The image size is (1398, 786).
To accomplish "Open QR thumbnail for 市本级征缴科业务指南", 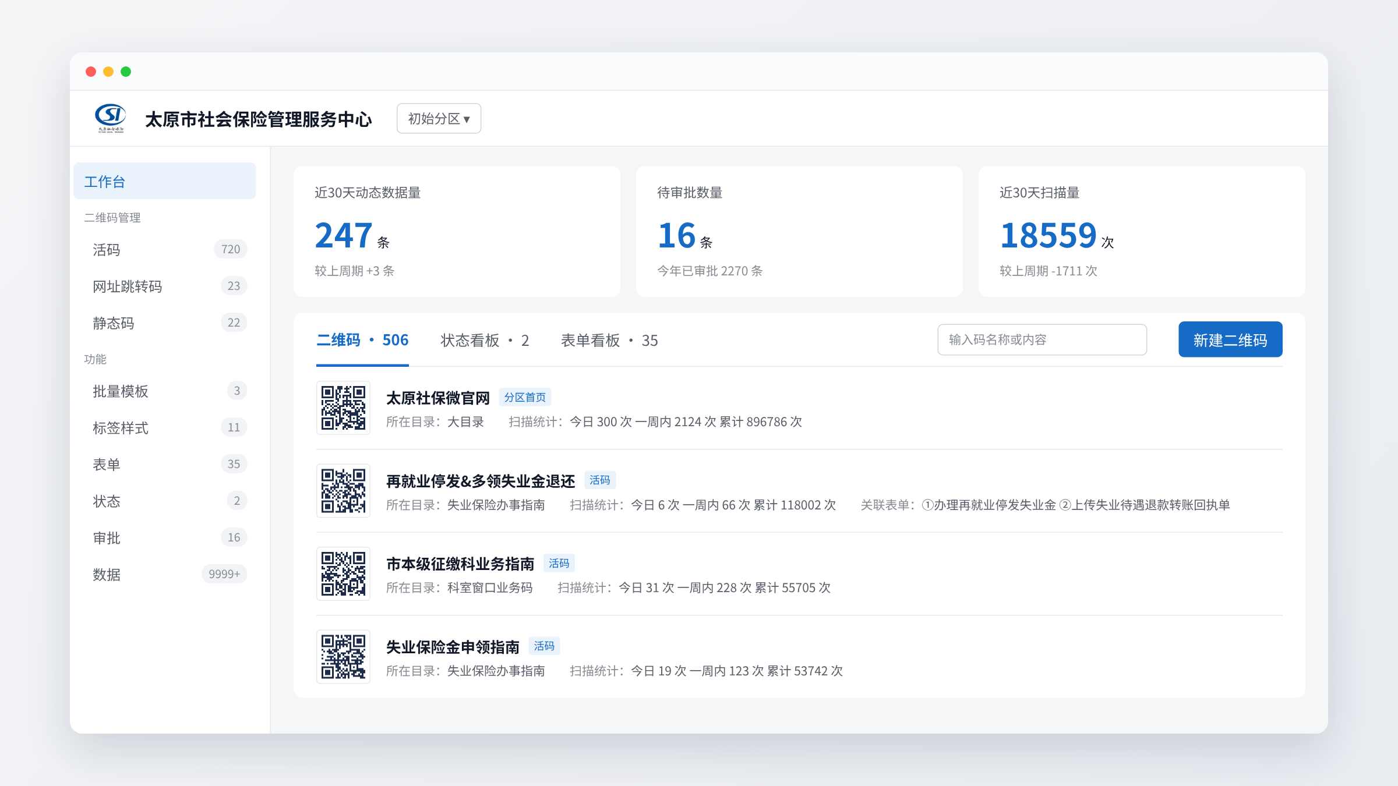I will point(343,573).
